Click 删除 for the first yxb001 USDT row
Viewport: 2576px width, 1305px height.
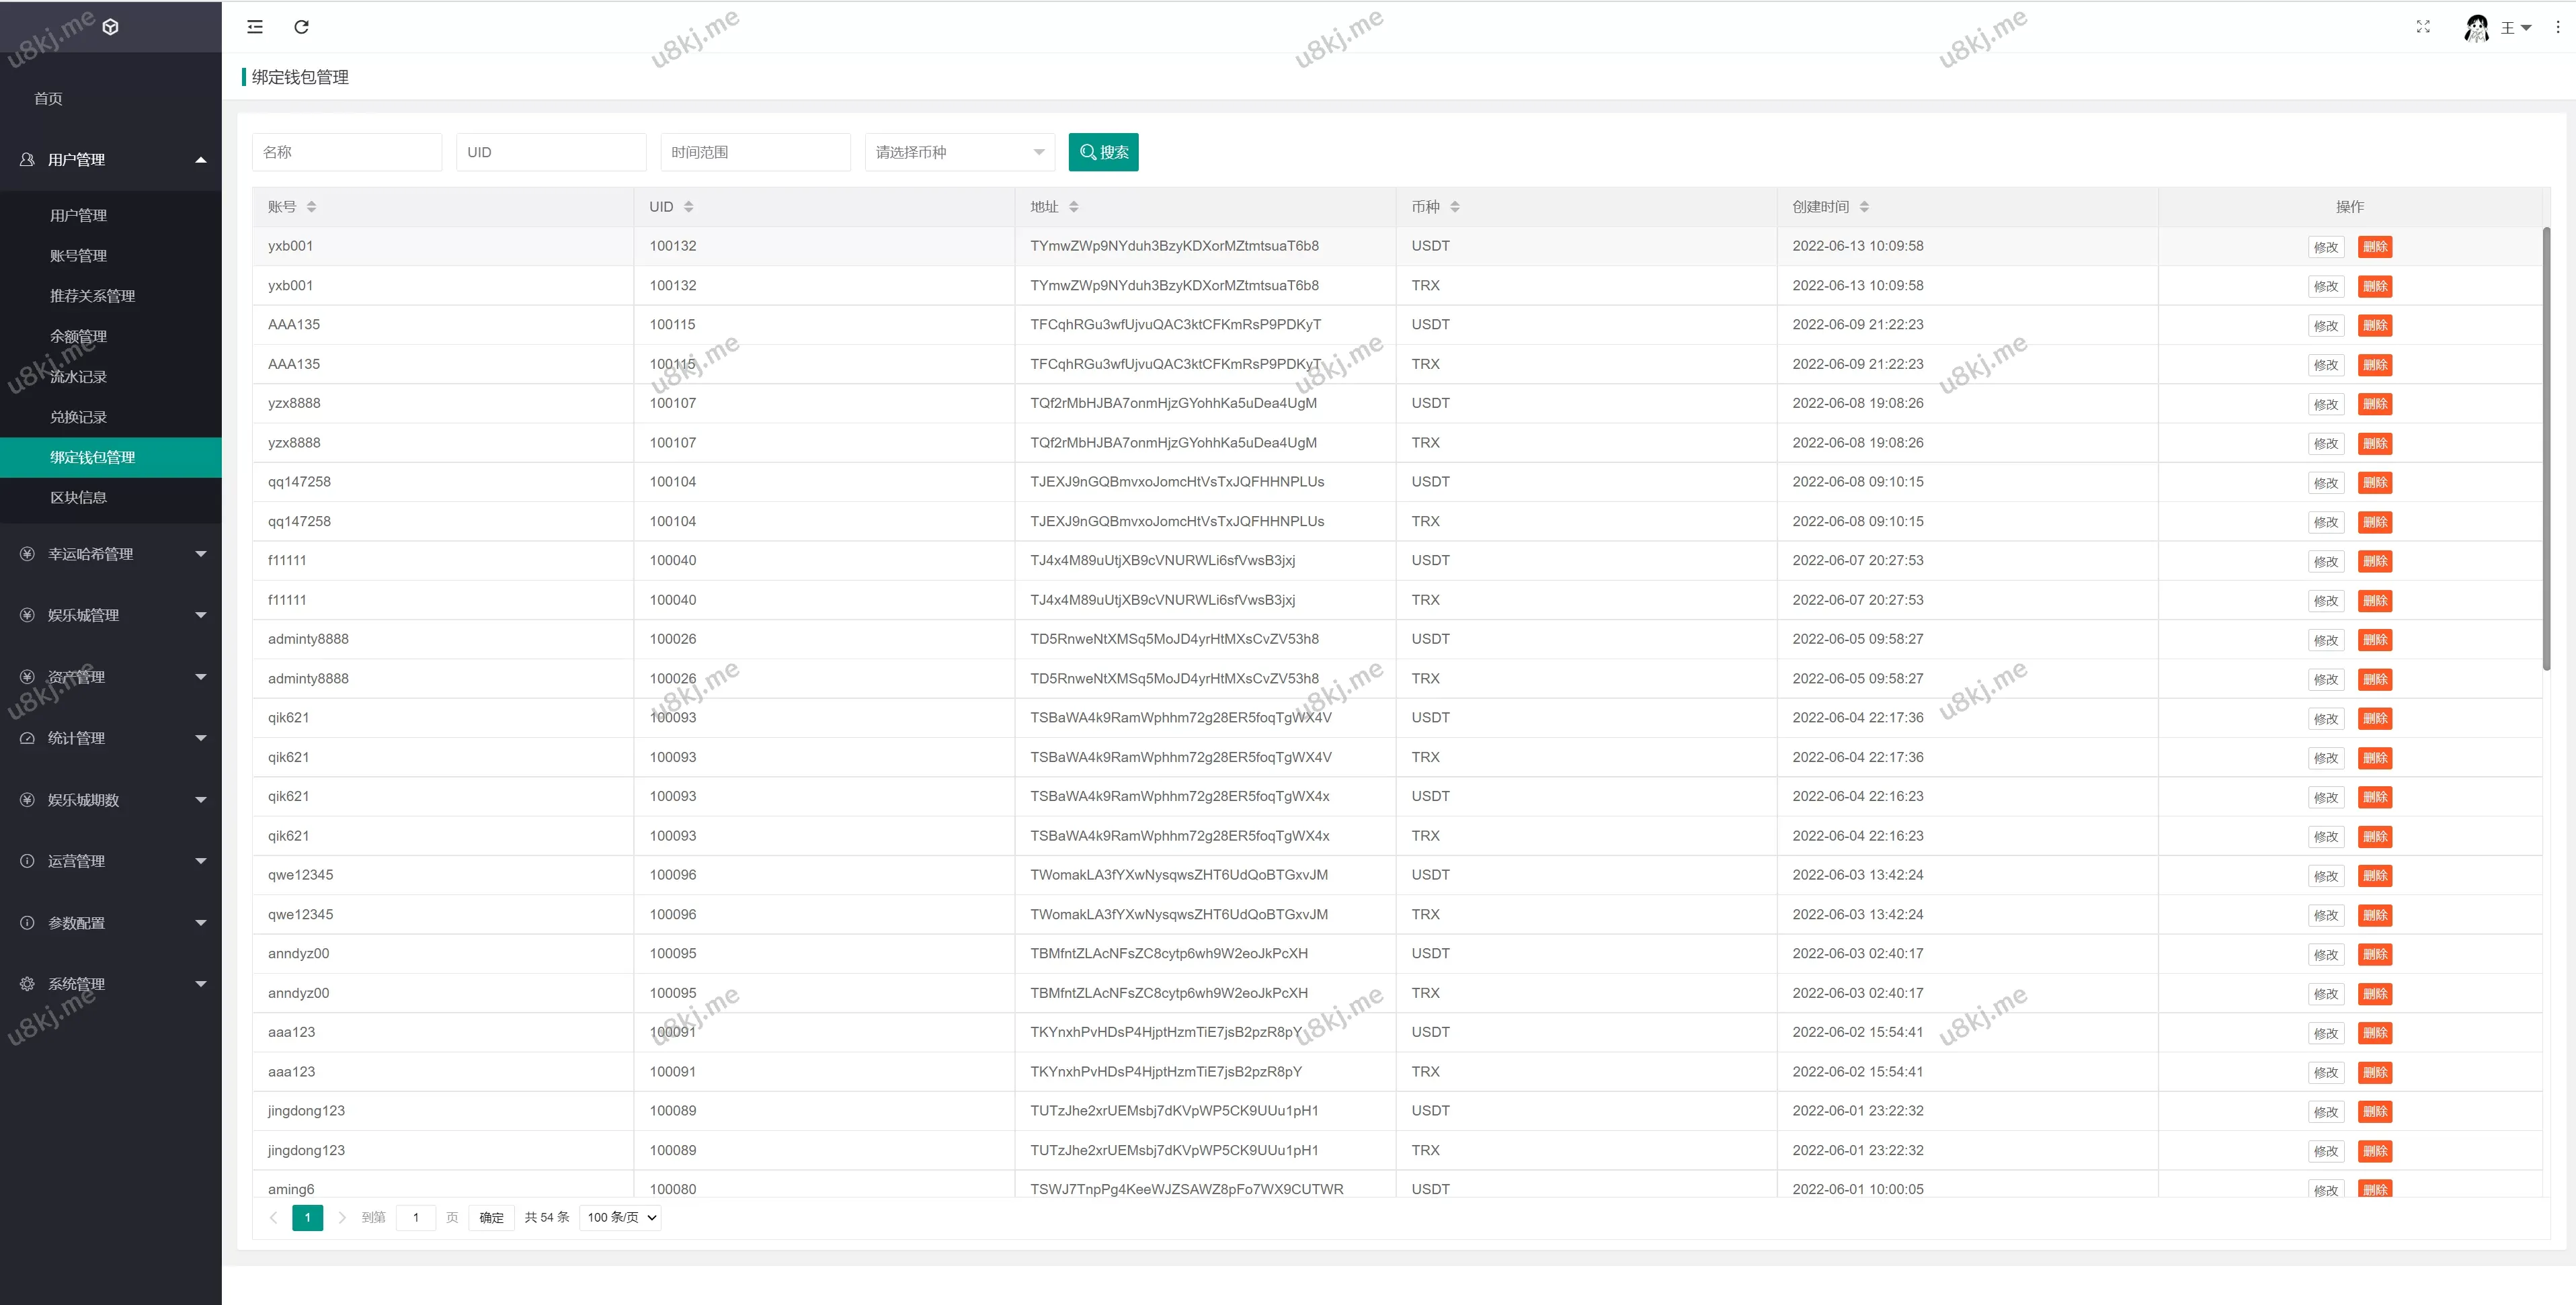coord(2374,247)
